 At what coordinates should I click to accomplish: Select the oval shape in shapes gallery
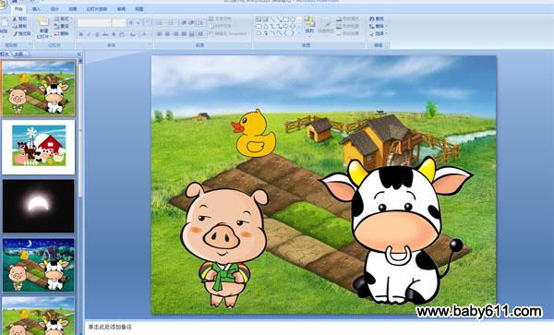[x=292, y=19]
